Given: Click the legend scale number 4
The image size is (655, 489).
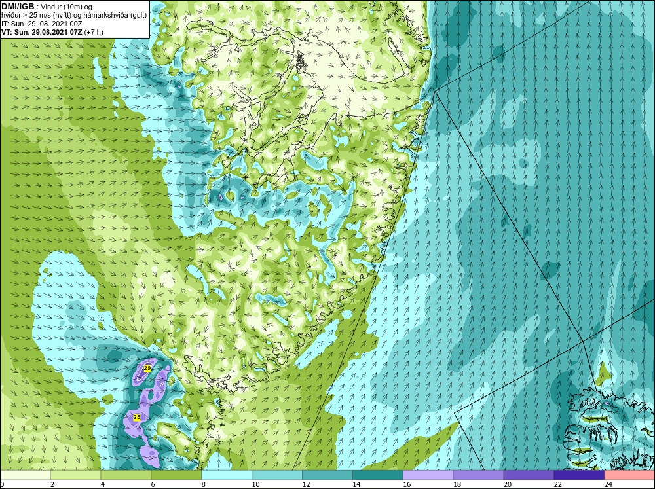Looking at the screenshot, I should [103, 484].
